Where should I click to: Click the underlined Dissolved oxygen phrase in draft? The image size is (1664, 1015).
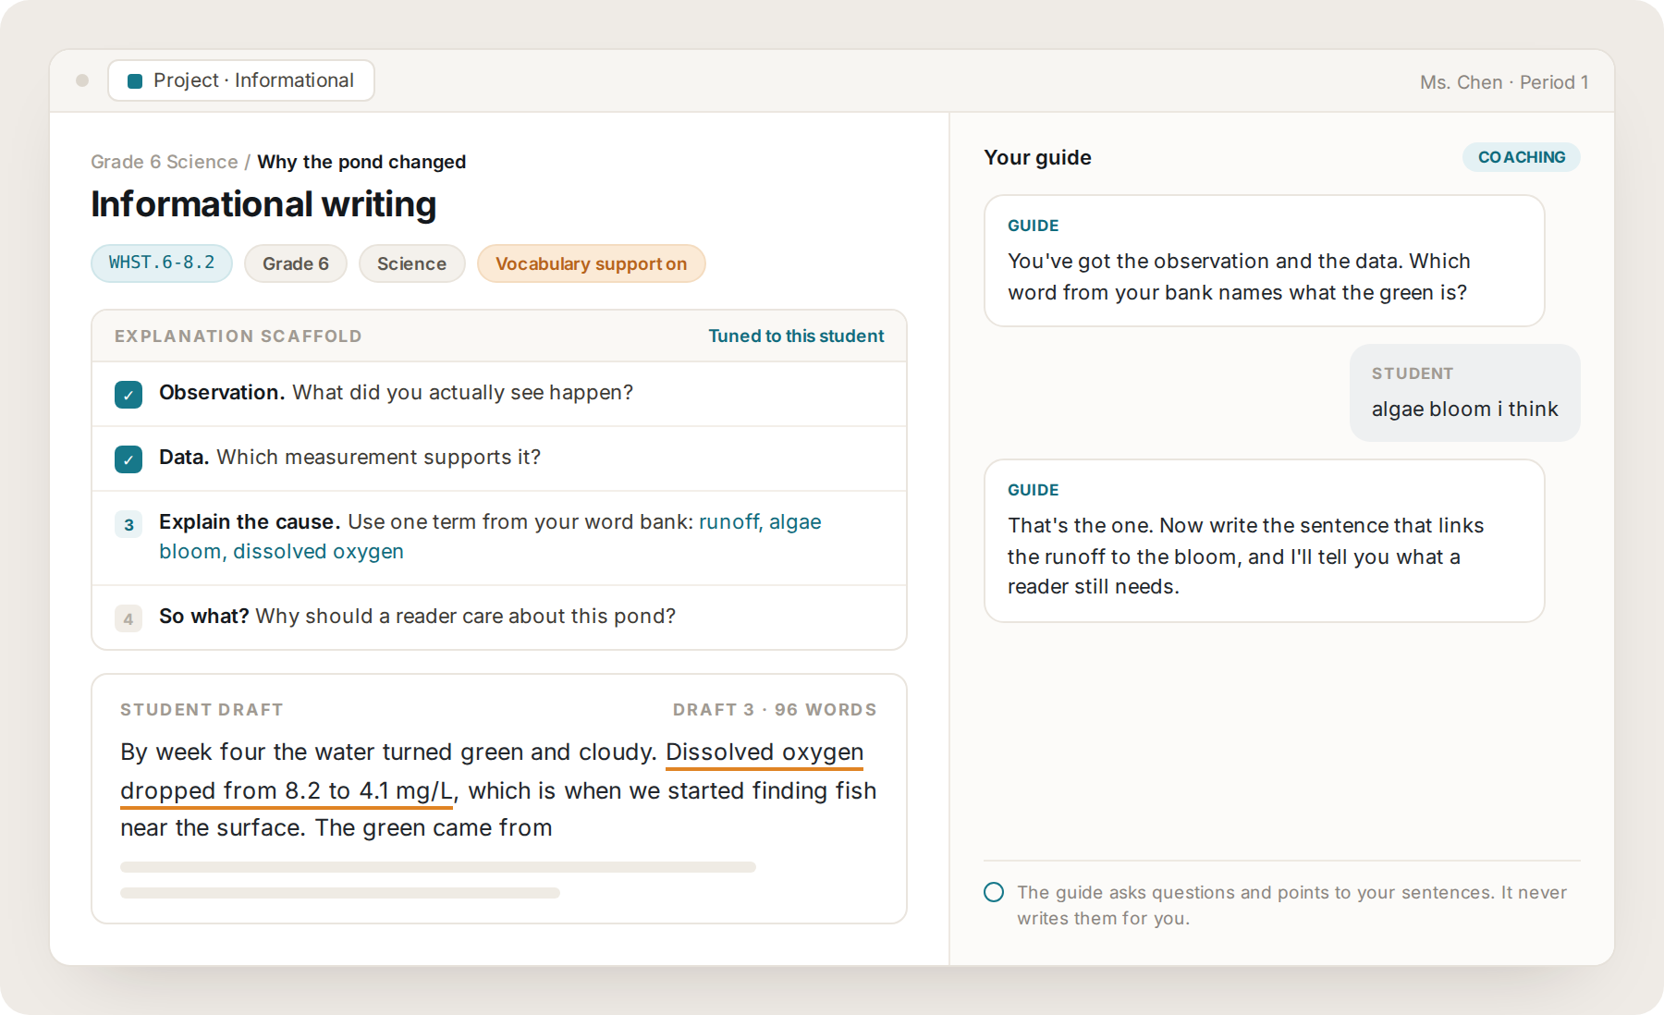click(765, 752)
